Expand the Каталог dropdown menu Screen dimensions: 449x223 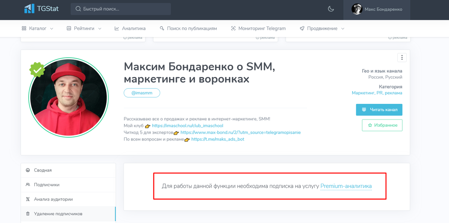(x=37, y=28)
